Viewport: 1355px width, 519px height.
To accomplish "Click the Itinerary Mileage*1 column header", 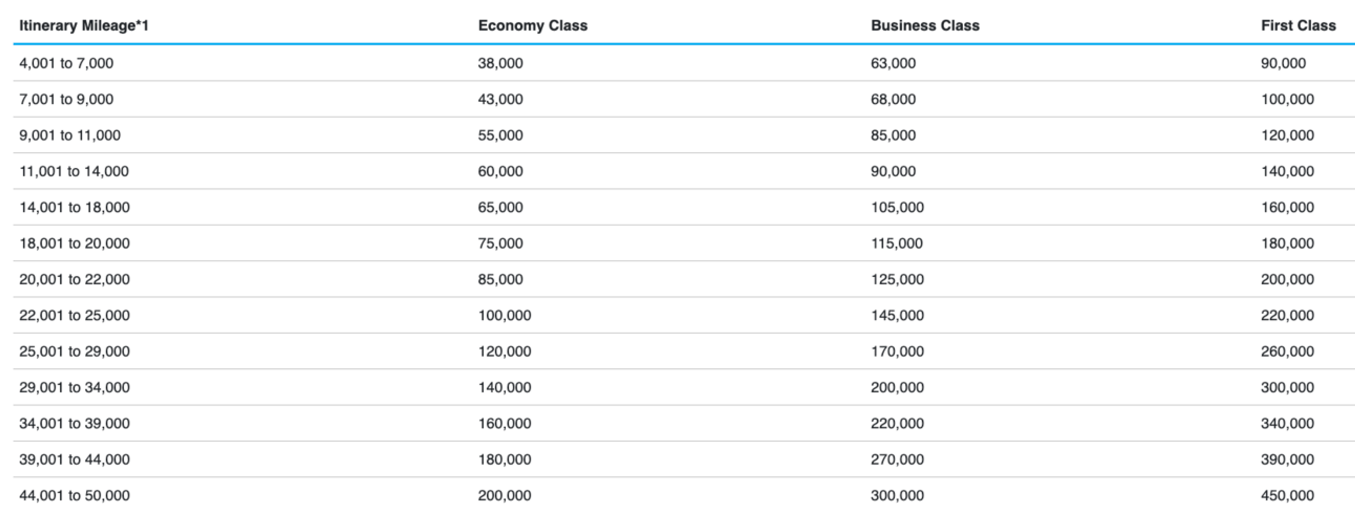I will point(84,26).
